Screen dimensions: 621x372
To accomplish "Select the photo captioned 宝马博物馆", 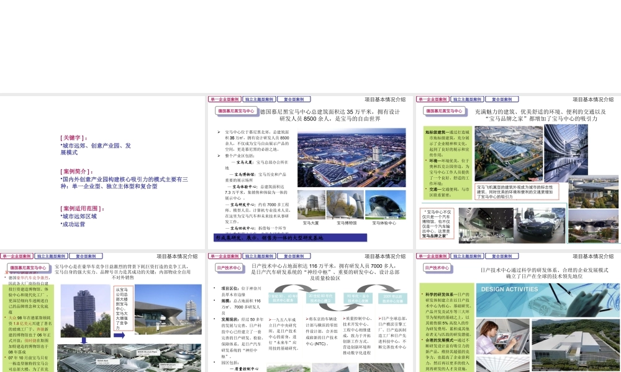I will [345, 205].
